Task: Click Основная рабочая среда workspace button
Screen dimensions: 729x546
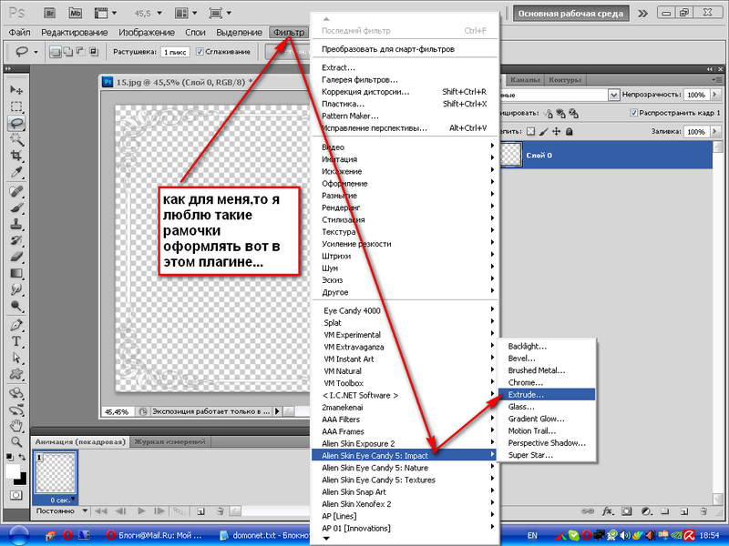Action: 570,14
